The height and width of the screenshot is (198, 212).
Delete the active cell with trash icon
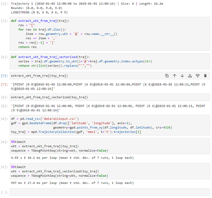coord(205,76)
